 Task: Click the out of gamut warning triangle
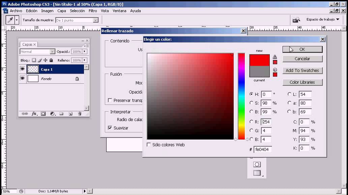coord(275,57)
